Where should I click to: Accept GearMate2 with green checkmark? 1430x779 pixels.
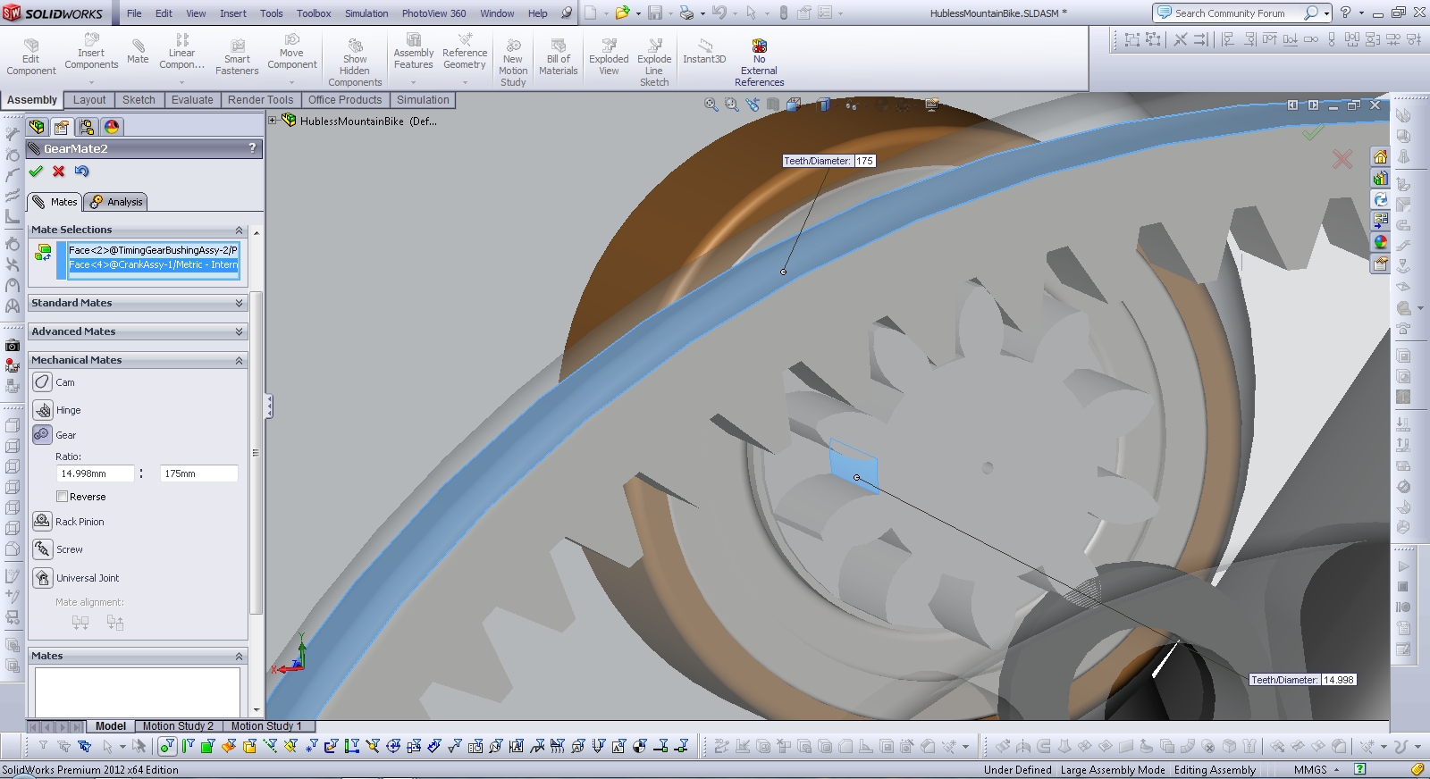click(x=36, y=172)
